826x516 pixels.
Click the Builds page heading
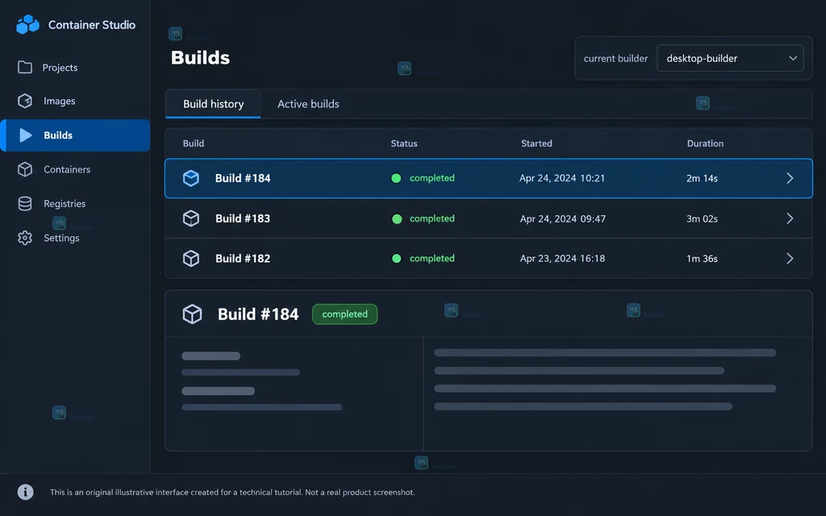(200, 57)
